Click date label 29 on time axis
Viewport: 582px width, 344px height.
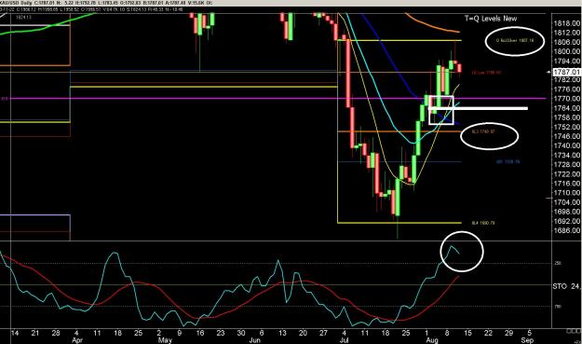click(x=508, y=333)
